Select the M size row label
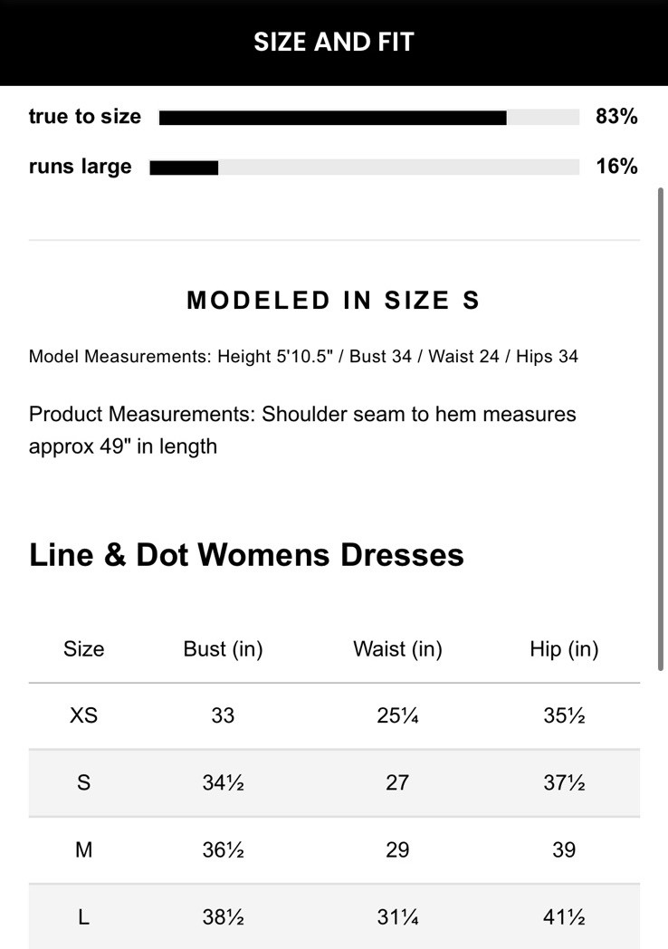The width and height of the screenshot is (668, 949). tap(83, 849)
